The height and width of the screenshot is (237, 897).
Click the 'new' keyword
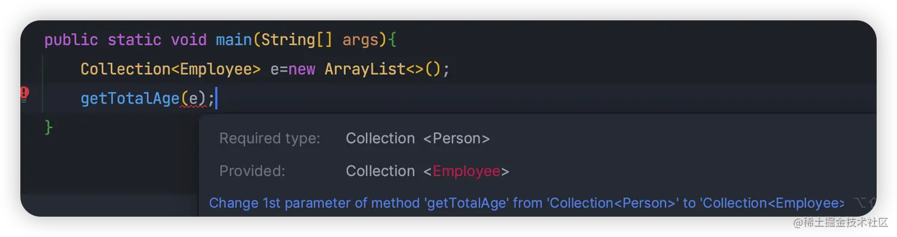pos(301,69)
